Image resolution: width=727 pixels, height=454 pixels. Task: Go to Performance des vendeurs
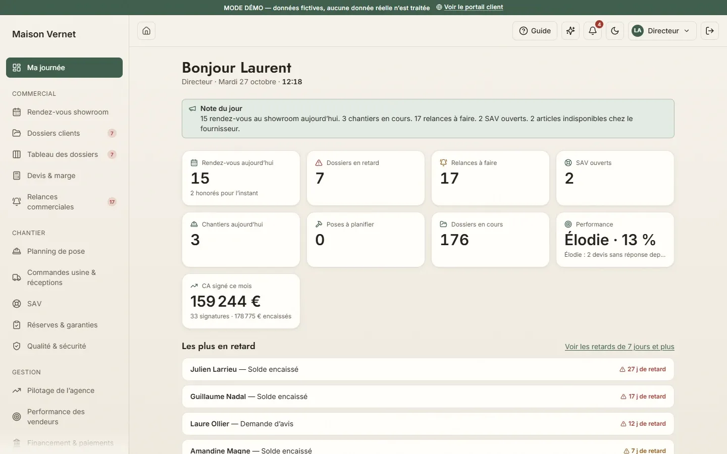click(64, 417)
